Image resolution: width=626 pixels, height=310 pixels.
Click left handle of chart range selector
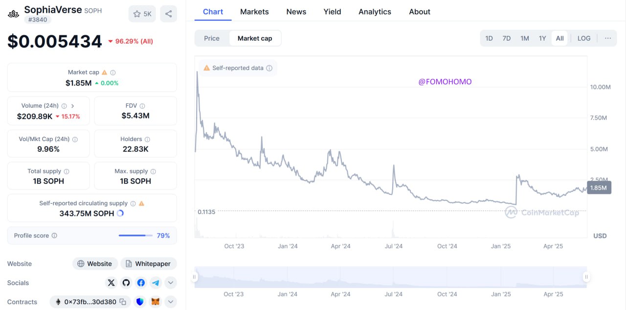click(x=194, y=277)
